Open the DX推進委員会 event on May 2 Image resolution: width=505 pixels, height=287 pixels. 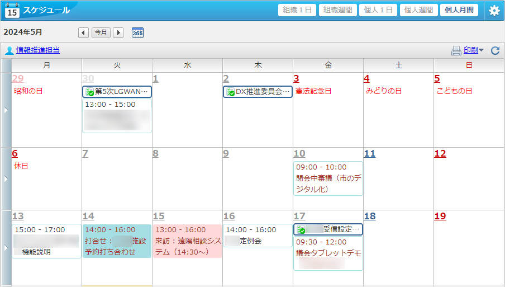[x=258, y=92]
